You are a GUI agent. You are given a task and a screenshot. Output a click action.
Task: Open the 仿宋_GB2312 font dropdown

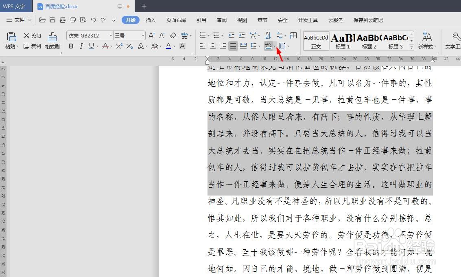click(x=110, y=35)
